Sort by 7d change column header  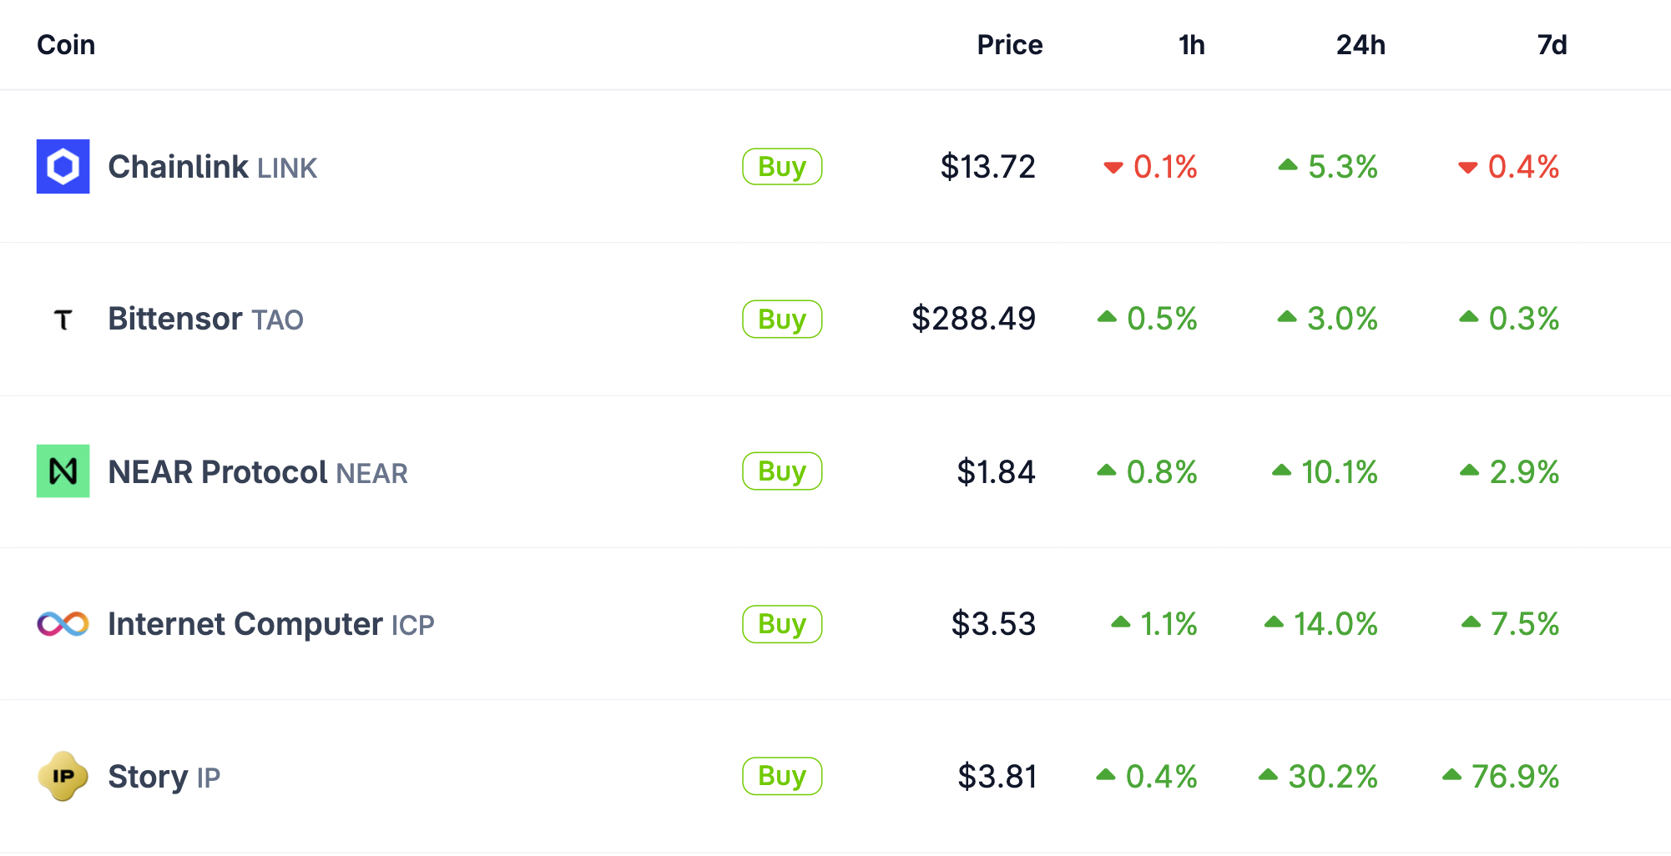click(x=1552, y=45)
